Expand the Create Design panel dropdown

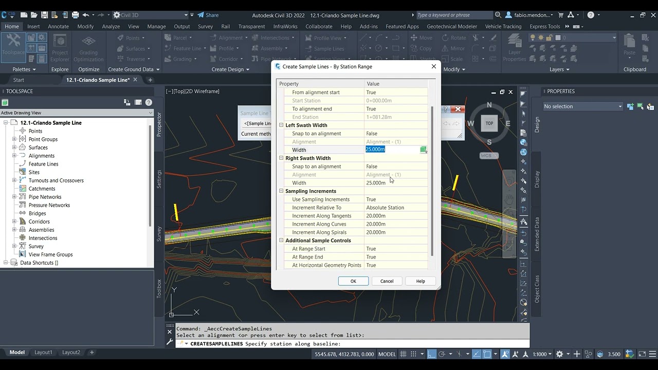click(x=230, y=69)
